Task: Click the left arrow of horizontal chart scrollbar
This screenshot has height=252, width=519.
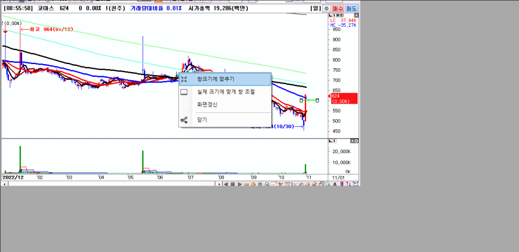Action: (x=5, y=184)
